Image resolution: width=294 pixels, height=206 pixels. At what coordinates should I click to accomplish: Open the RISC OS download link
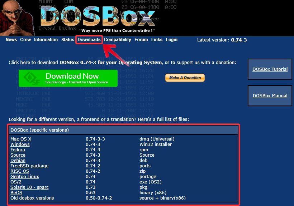[20, 171]
